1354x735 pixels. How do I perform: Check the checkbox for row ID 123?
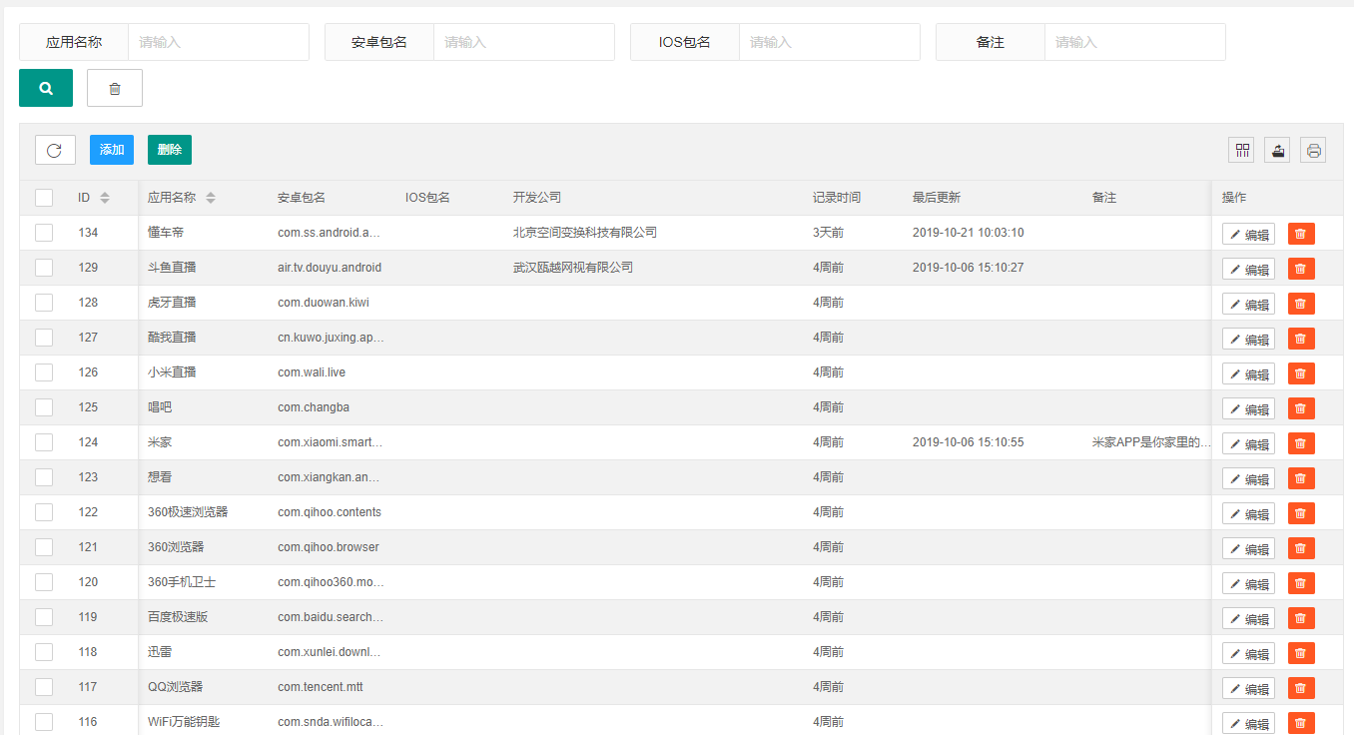coord(44,477)
